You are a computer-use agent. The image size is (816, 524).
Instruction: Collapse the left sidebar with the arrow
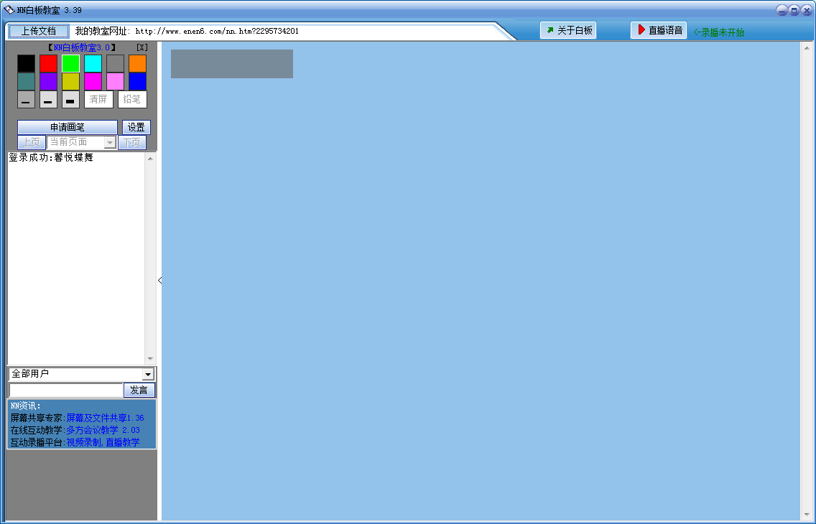pyautogui.click(x=159, y=280)
